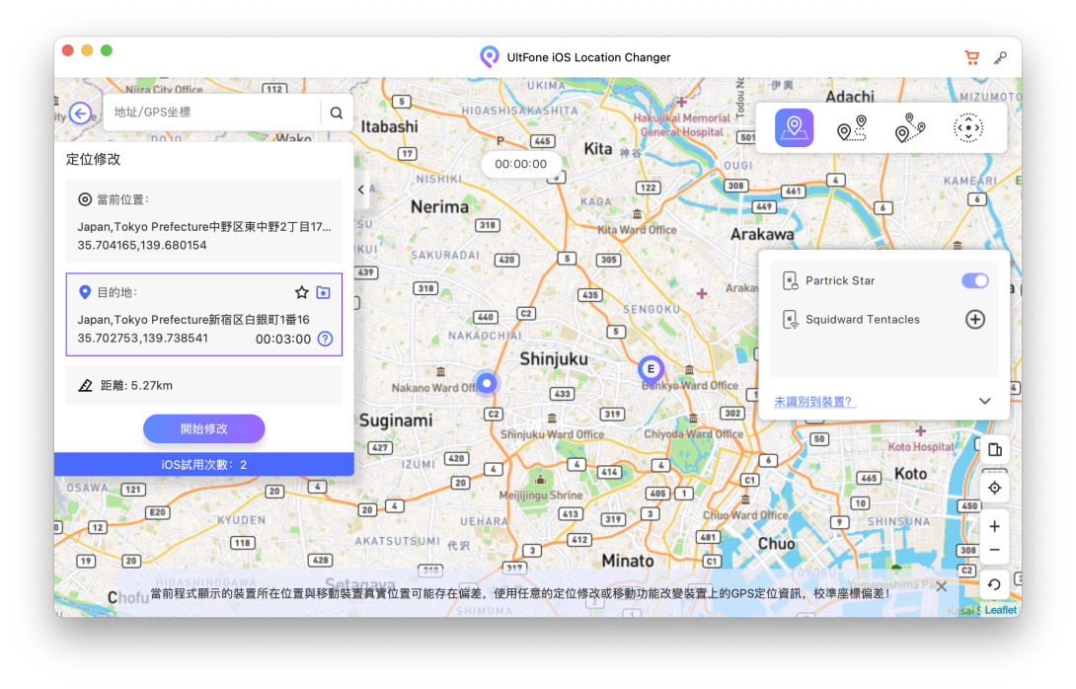The image size is (1076, 689).
Task: Favorite the destination with star icon
Action: pyautogui.click(x=302, y=292)
